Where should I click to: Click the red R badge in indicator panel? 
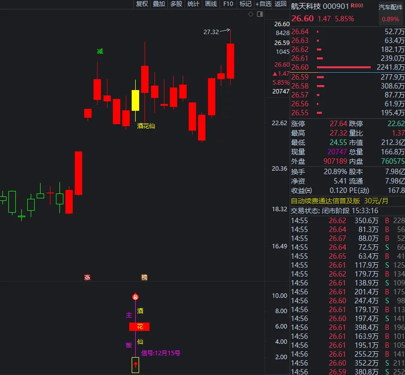[135, 297]
